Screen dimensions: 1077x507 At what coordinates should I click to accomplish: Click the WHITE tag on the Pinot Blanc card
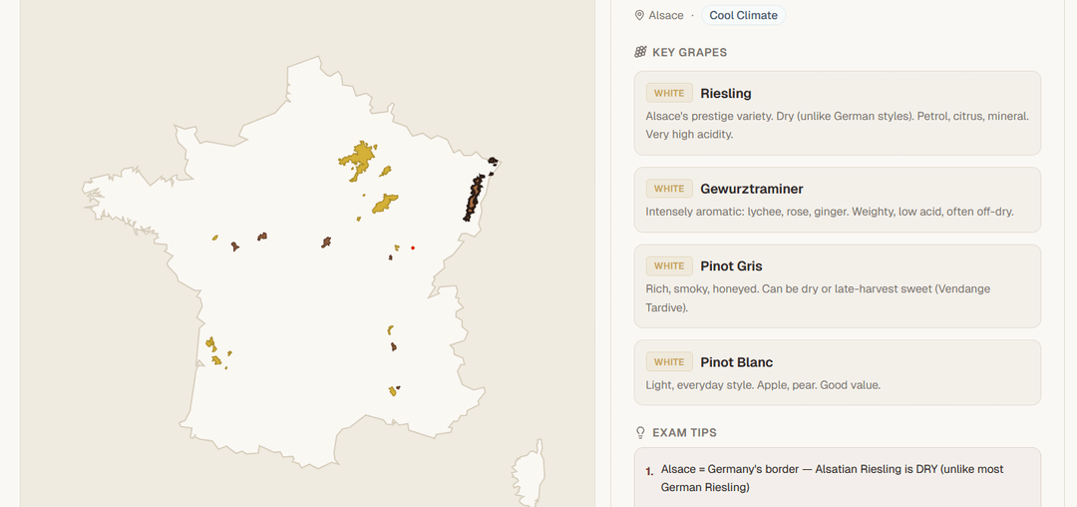point(669,362)
